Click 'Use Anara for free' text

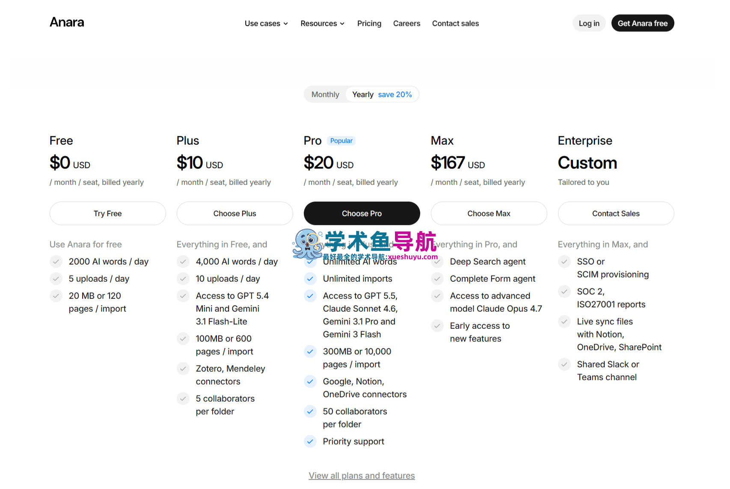pos(86,244)
